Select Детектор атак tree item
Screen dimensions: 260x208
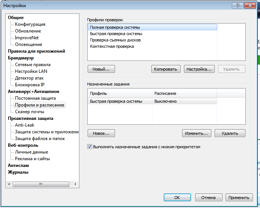click(x=29, y=78)
